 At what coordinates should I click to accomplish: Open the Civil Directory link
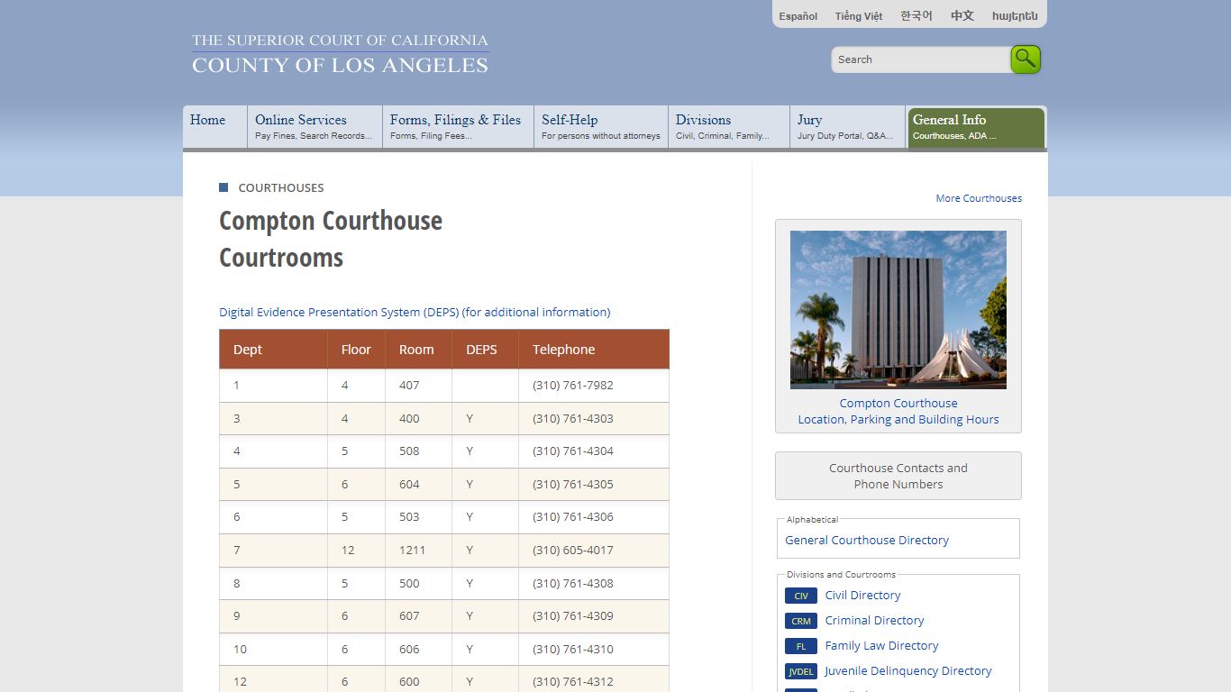click(862, 596)
